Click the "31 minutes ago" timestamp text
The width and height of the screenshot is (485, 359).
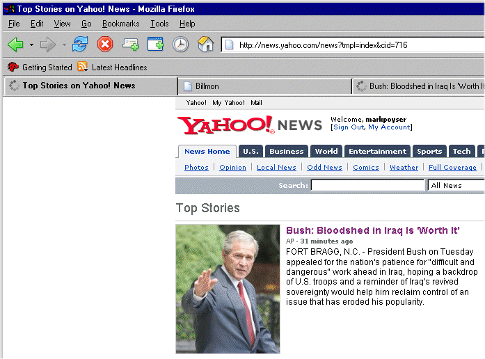tap(326, 241)
